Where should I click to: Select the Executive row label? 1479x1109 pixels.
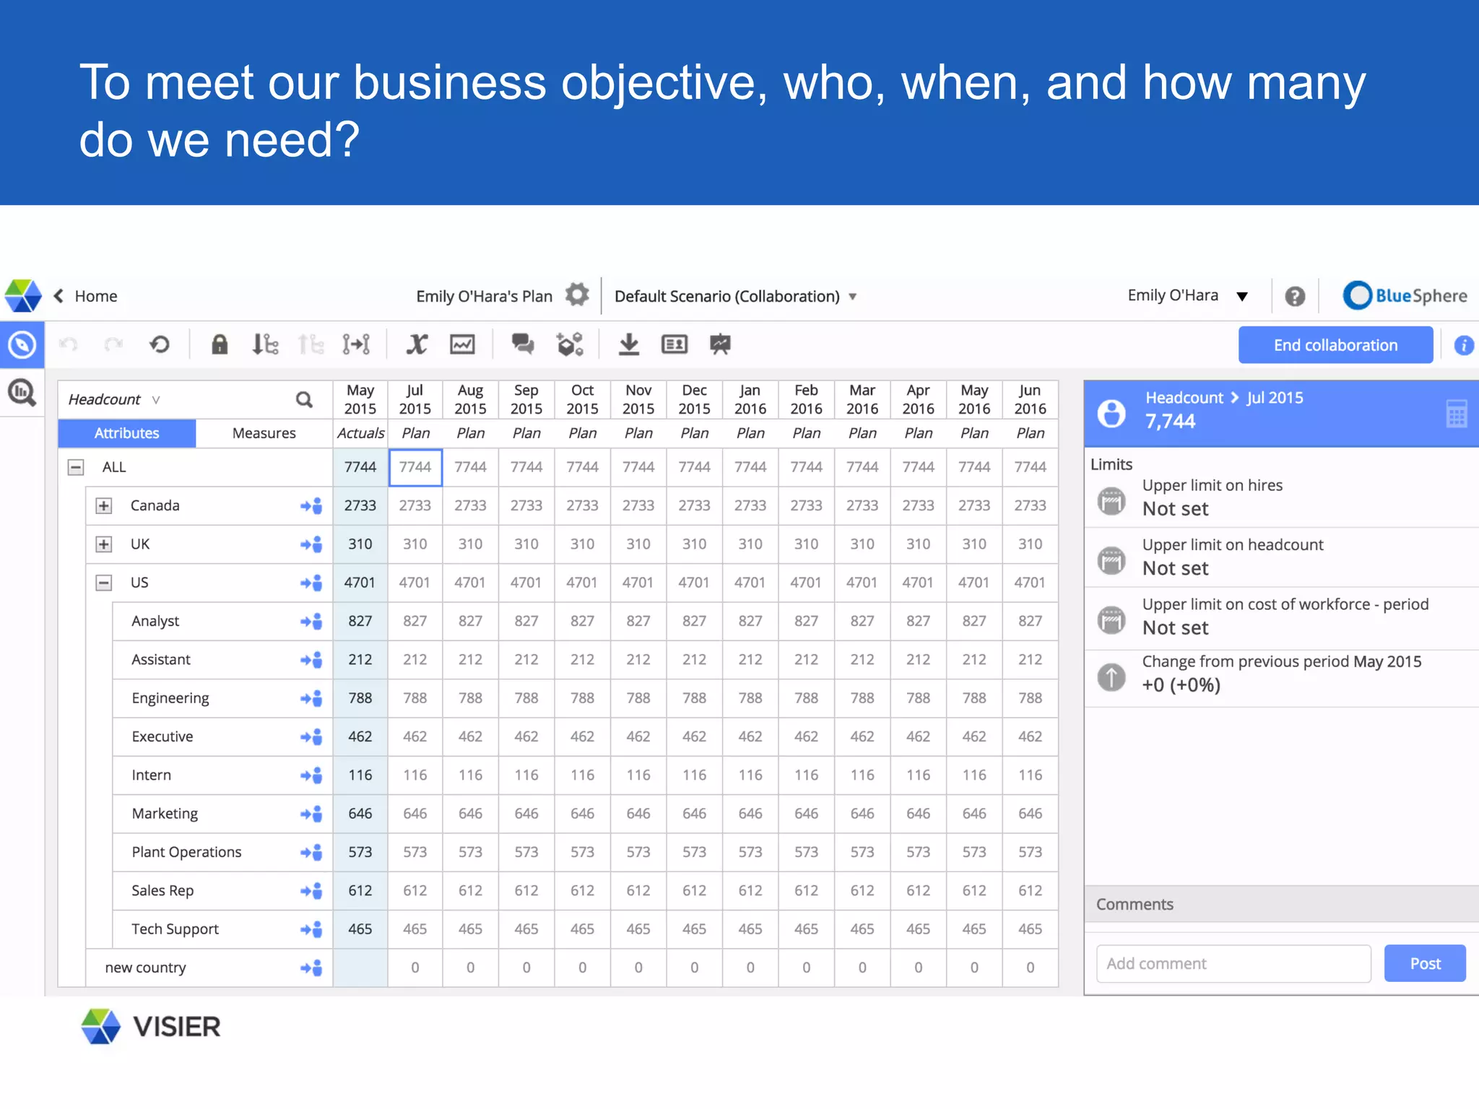(x=162, y=736)
